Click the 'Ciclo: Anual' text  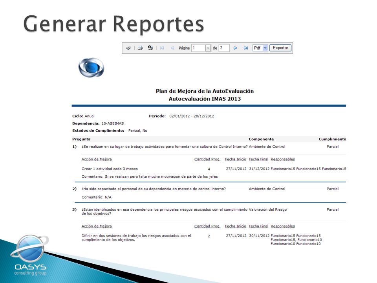pos(83,116)
